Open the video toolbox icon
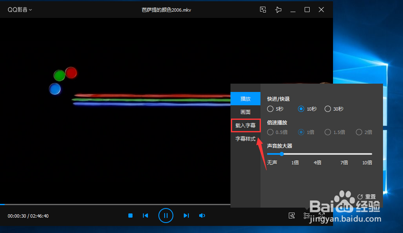This screenshot has height=233, width=403. coord(292,216)
